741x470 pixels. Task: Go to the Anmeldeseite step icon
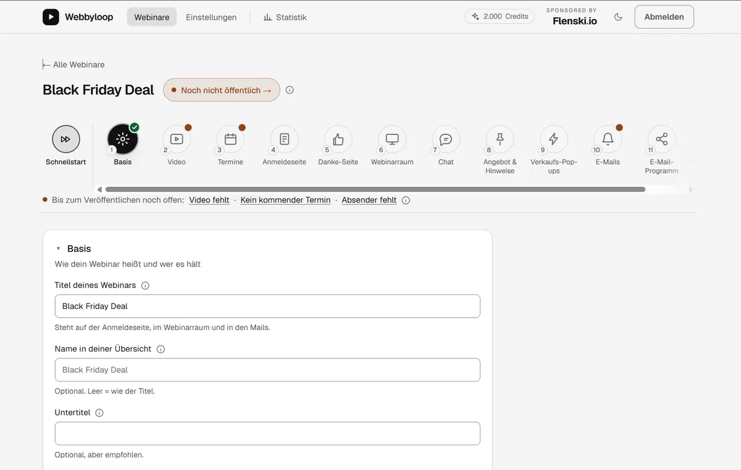(284, 139)
